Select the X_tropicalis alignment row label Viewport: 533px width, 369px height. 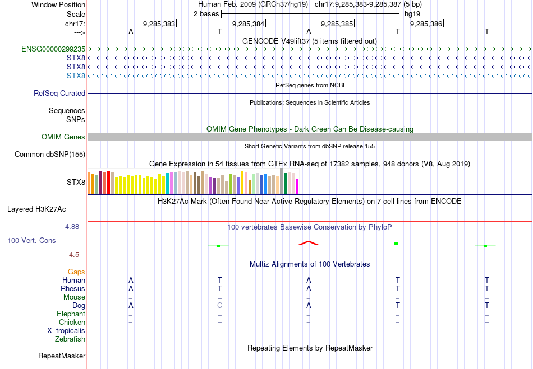coord(66,331)
